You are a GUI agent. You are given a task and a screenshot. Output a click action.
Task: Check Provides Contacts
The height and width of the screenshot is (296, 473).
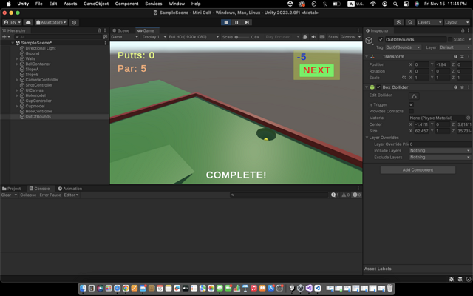tap(411, 111)
